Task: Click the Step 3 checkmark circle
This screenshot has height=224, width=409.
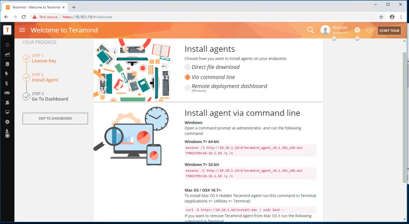Action: [x=26, y=96]
